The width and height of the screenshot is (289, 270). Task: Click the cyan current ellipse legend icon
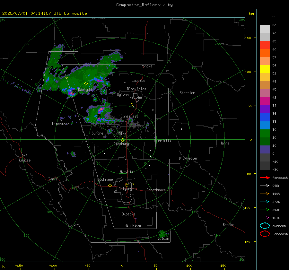pos(265,226)
